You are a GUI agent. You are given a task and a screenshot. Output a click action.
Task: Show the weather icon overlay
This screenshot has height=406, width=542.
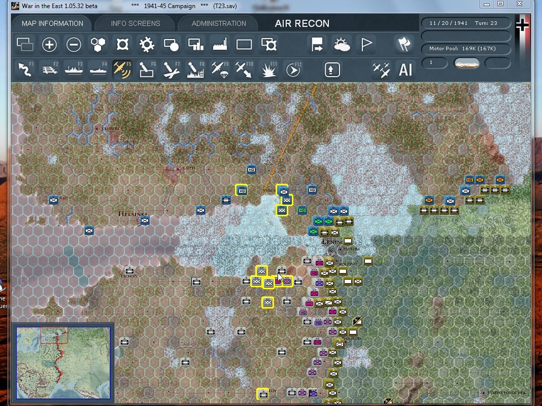(x=342, y=45)
